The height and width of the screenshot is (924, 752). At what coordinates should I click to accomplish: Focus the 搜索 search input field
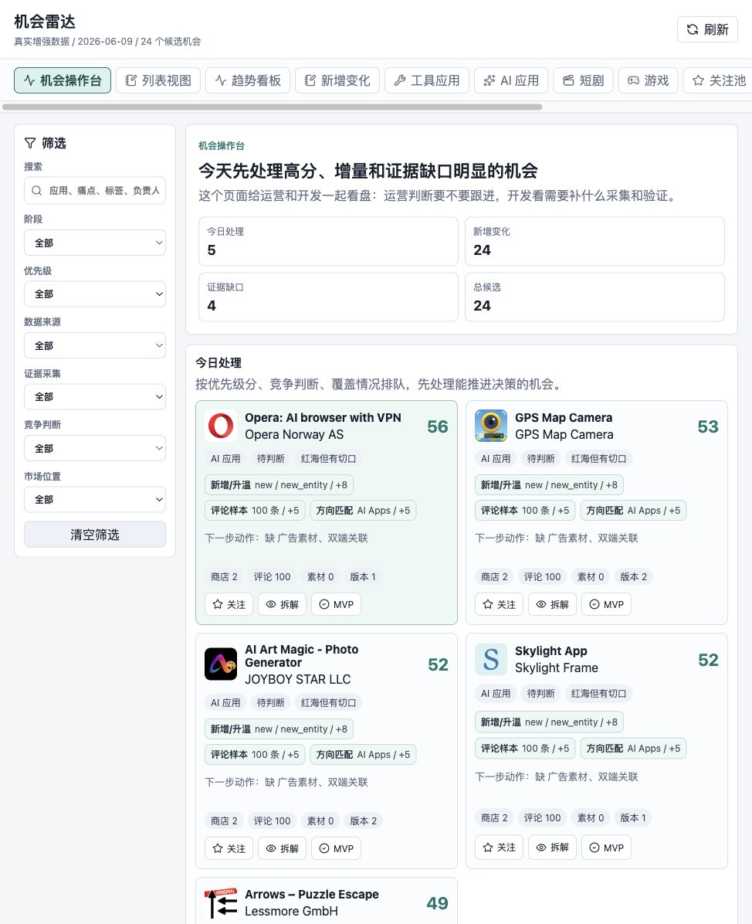click(x=95, y=190)
